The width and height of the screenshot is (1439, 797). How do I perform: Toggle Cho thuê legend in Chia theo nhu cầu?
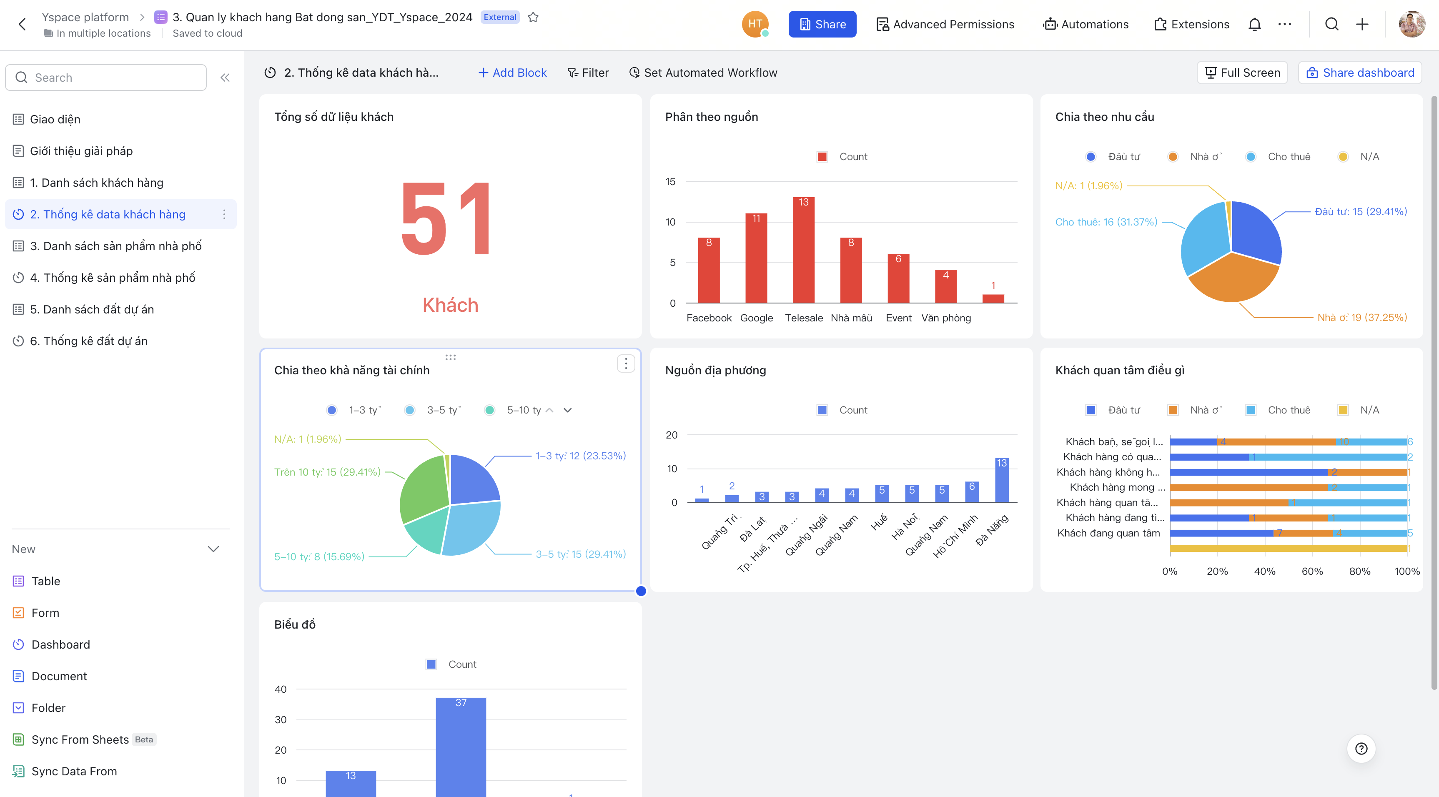tap(1278, 156)
